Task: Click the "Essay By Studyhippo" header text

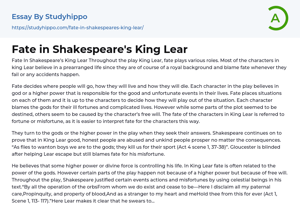Action: coord(50,17)
